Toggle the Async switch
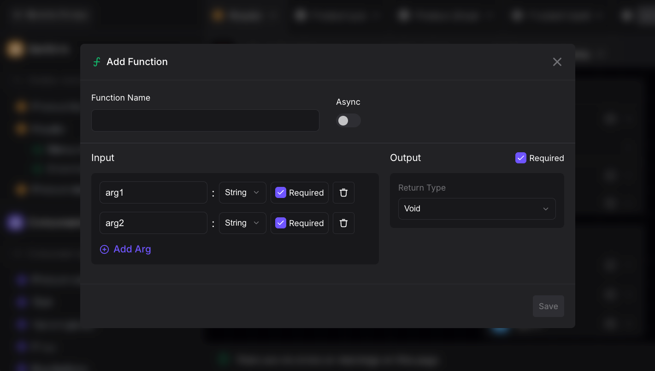 click(348, 120)
